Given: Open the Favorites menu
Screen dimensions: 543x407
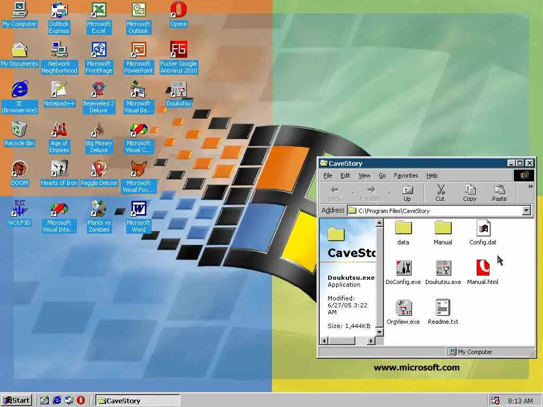Looking at the screenshot, I should pos(406,175).
